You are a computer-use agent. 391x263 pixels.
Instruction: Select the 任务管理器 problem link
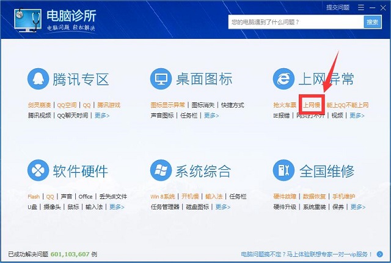(165, 207)
